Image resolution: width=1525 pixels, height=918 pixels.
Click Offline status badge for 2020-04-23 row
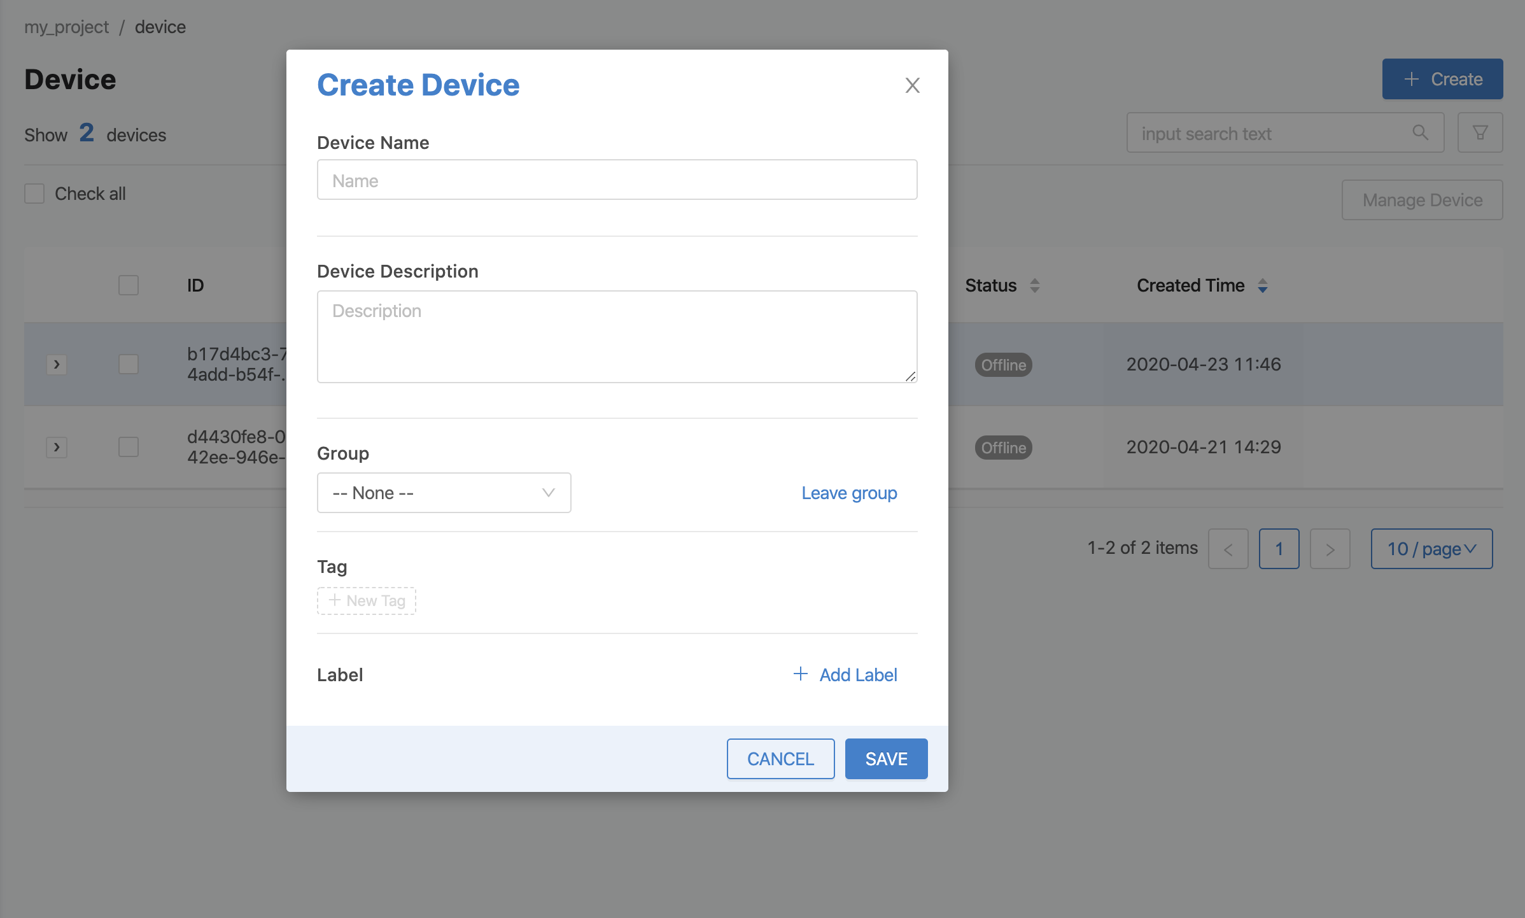pos(1003,365)
